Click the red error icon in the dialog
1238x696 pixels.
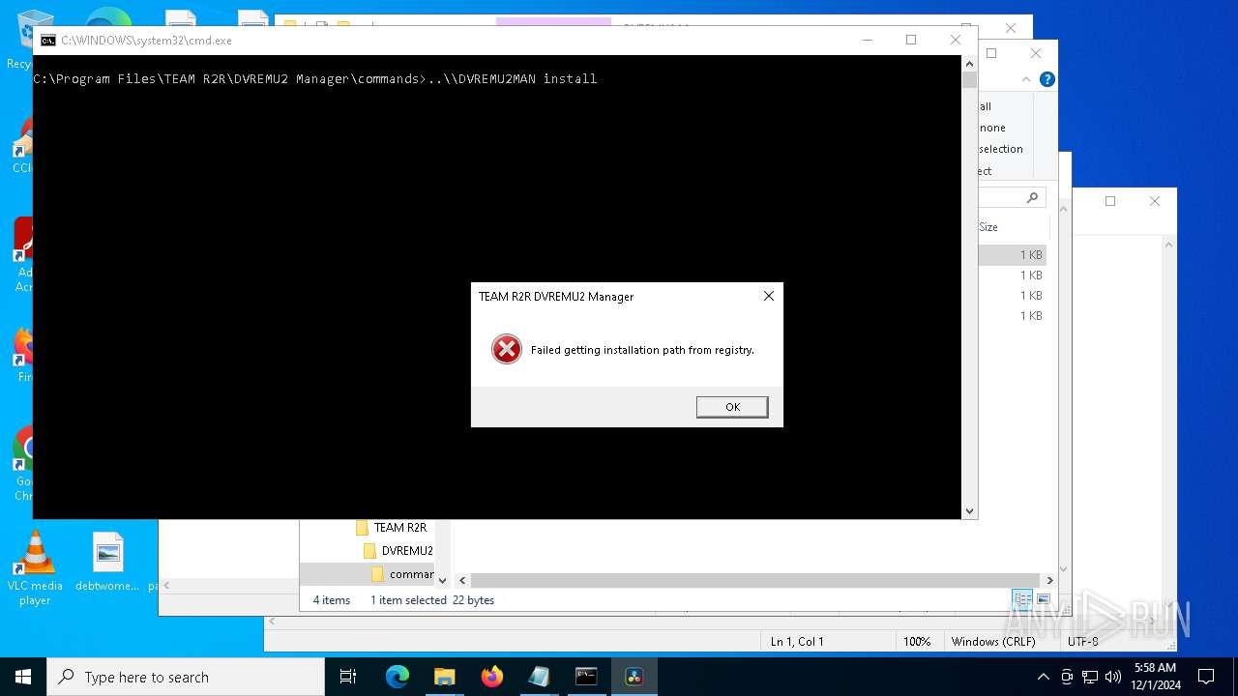tap(506, 350)
